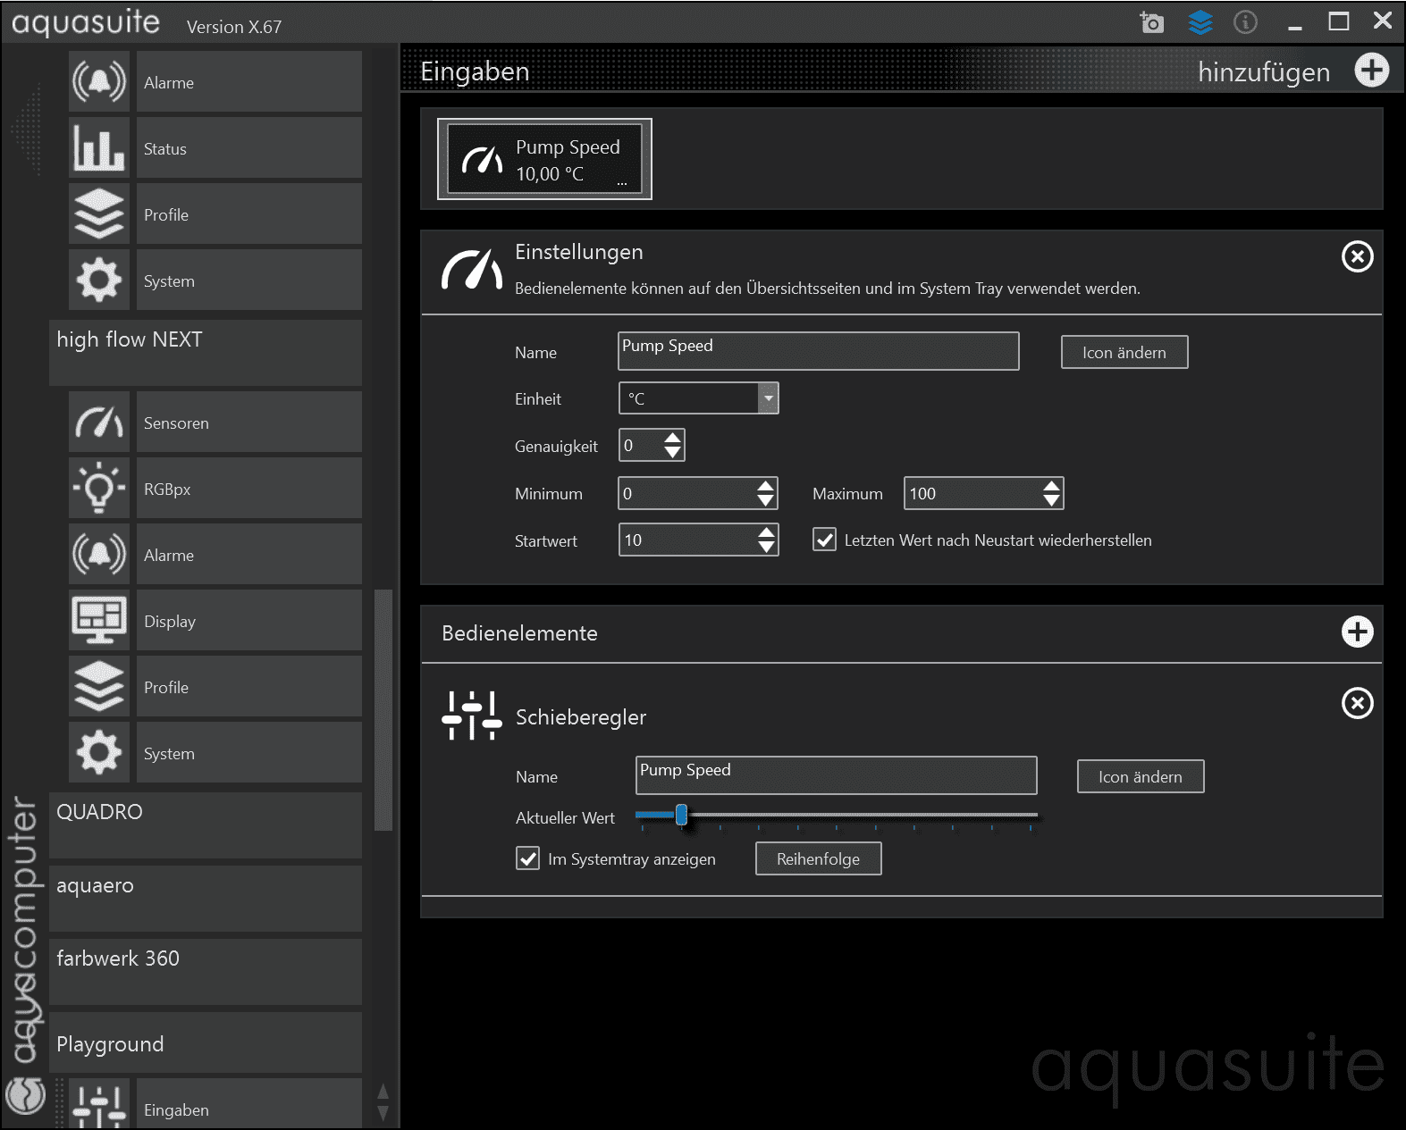Expand the QUADRO device section
Screen dimensions: 1406x1130
[x=206, y=825]
